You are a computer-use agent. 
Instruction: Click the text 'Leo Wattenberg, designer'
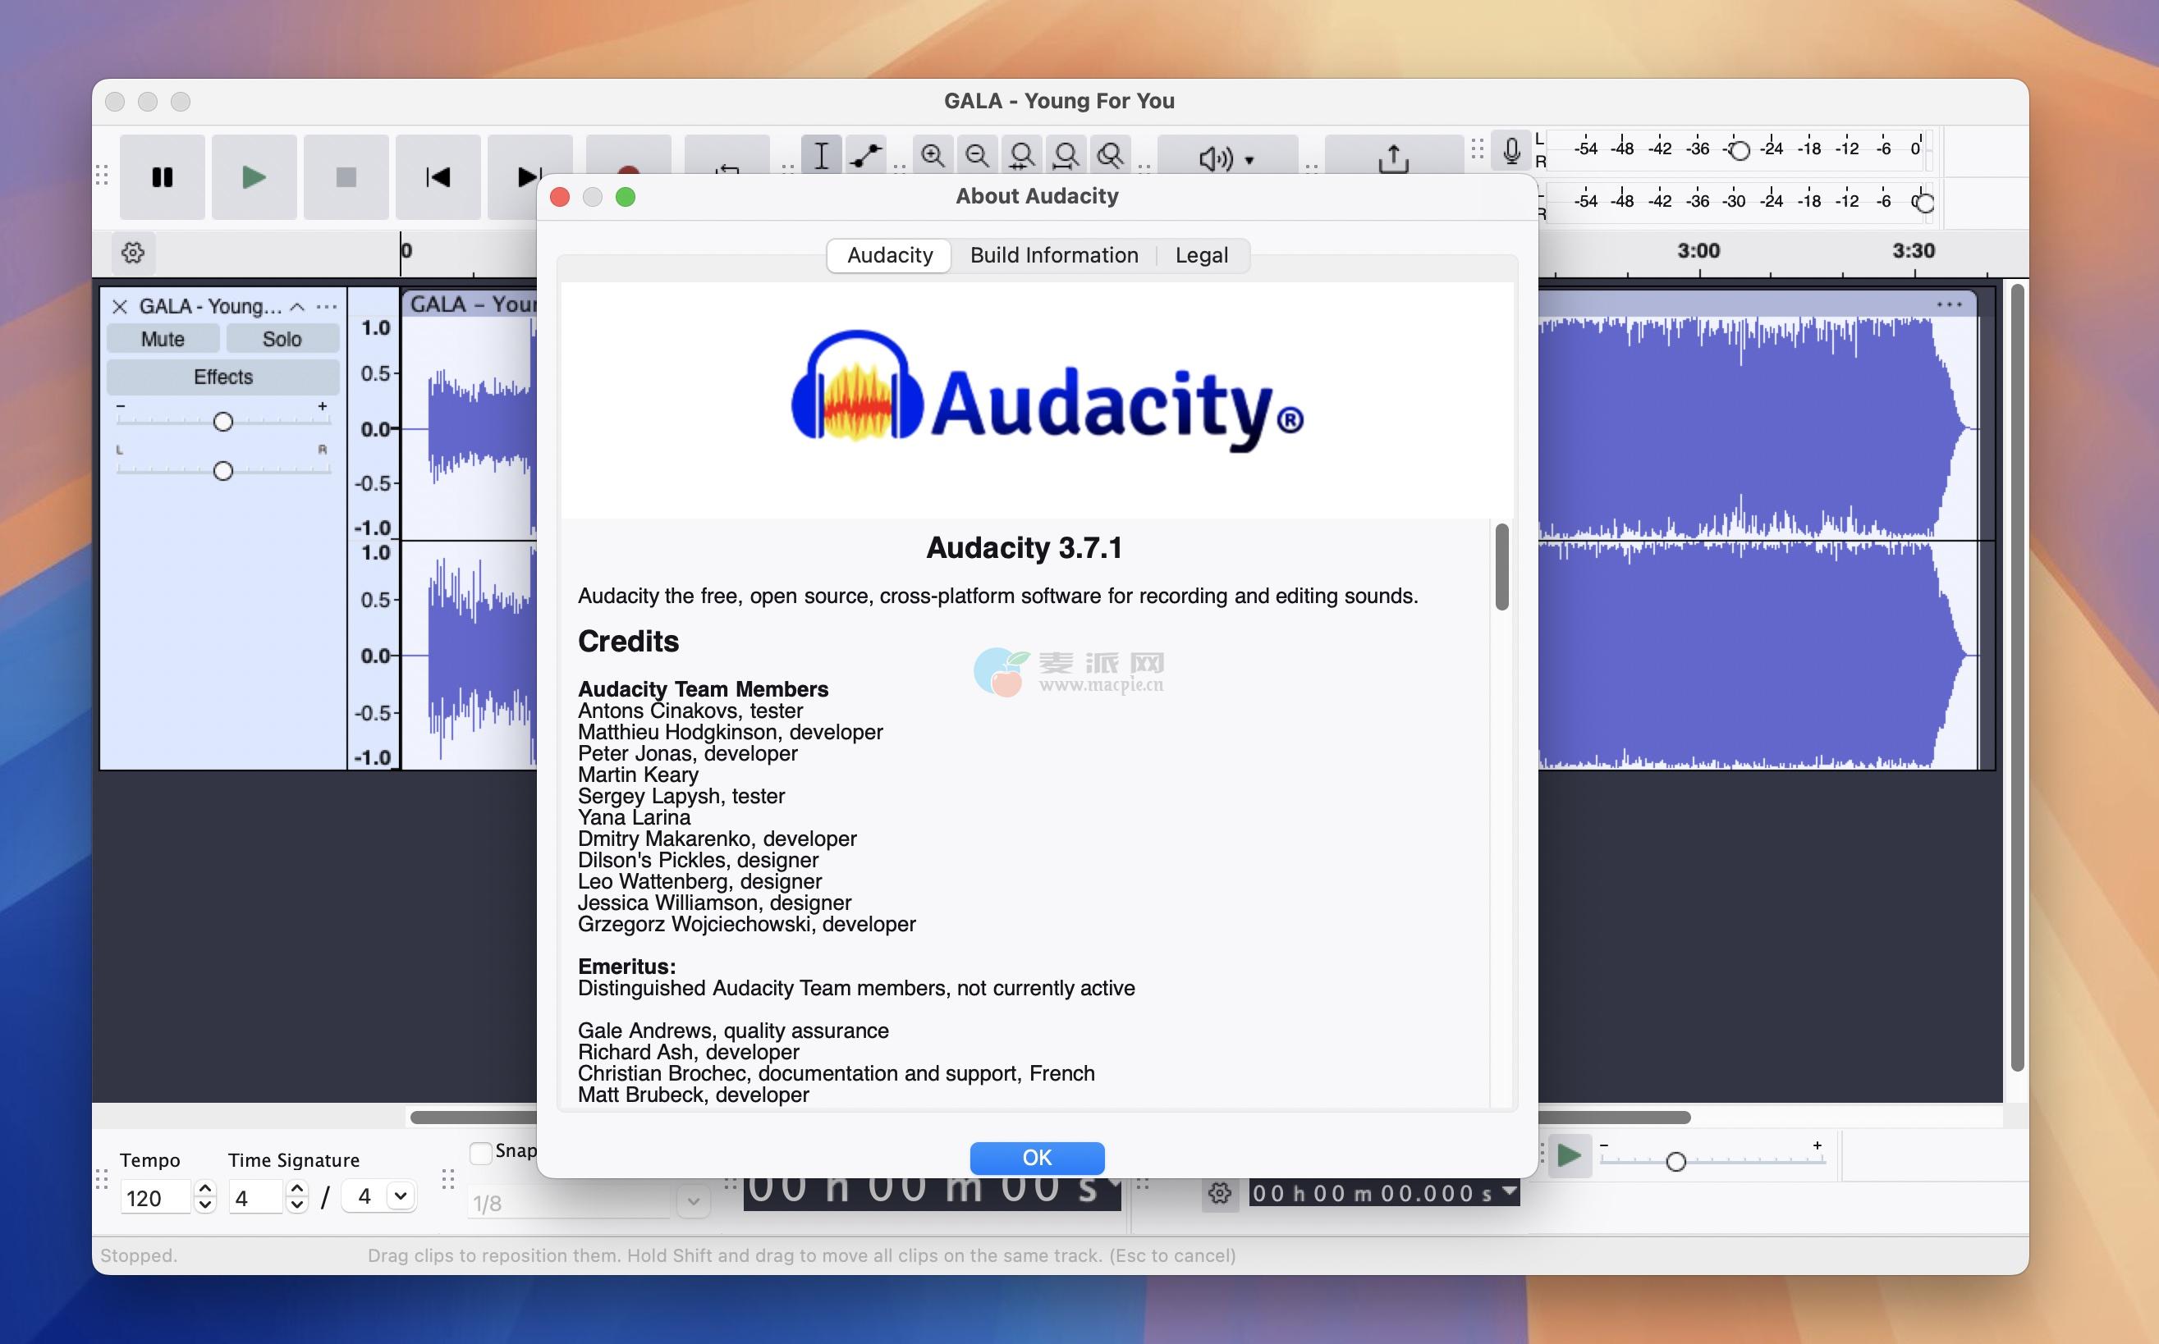699,881
